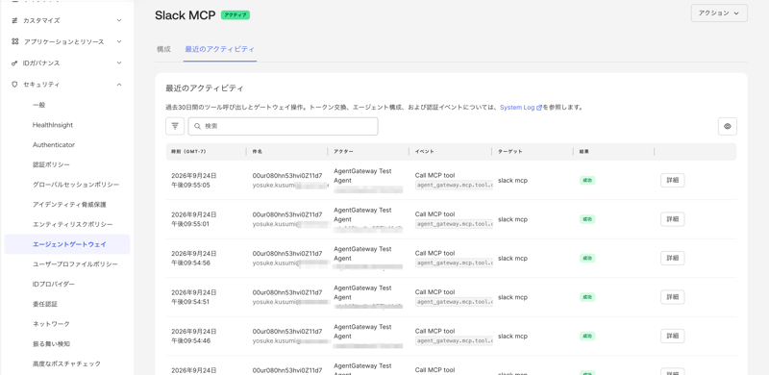Open エンティティリスクポリシー menu item
The image size is (769, 375).
[x=73, y=225]
